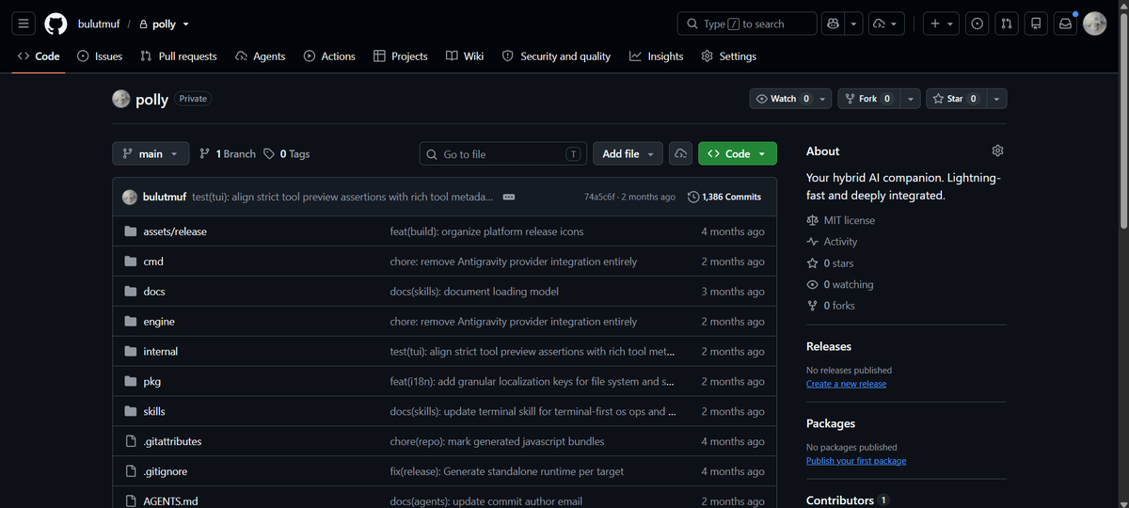Expand the create new plus dropdown
1129x508 pixels.
939,24
